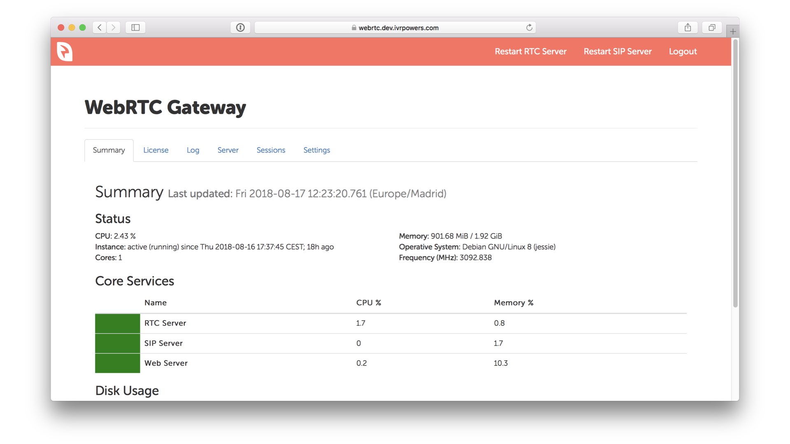Click Restart SIP Server link
Image resolution: width=790 pixels, height=444 pixels.
pos(617,51)
